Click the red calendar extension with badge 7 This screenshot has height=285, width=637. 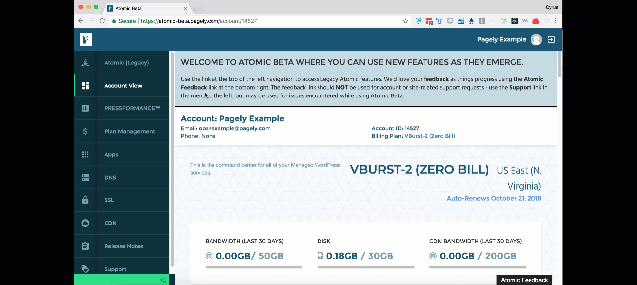[429, 21]
